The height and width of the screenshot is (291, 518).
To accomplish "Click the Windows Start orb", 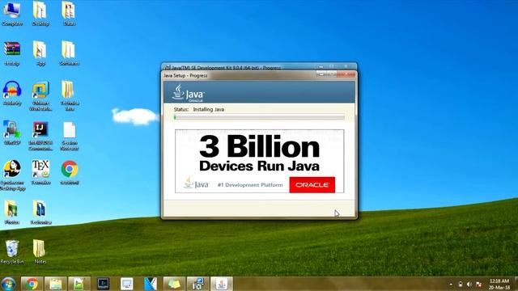I will tap(8, 284).
